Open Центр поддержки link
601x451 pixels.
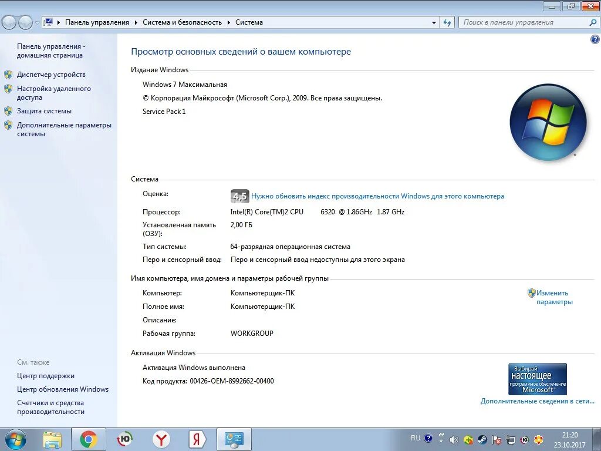46,376
